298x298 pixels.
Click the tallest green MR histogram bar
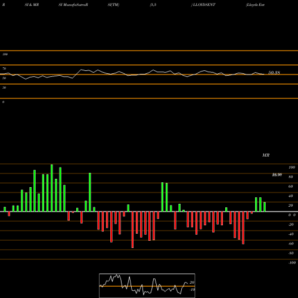(x=52, y=188)
